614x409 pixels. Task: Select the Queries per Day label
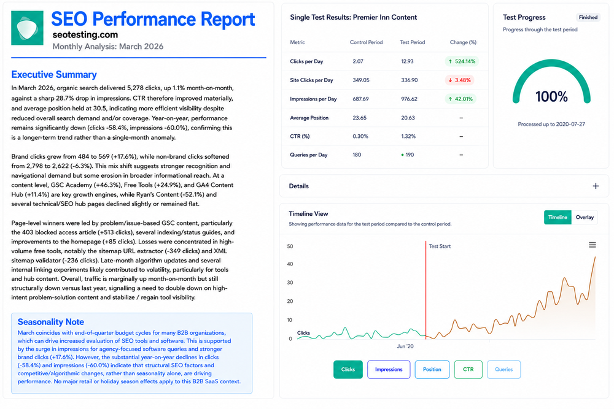tap(309, 155)
